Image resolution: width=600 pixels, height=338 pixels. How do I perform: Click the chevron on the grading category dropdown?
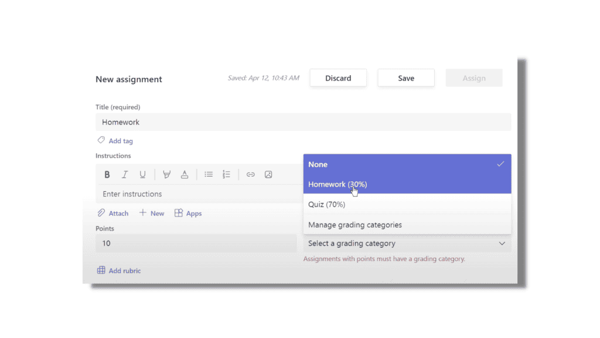(x=502, y=244)
